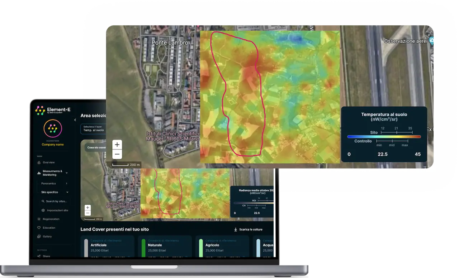
Task: Collapse the Measurments & Monitoring section chevron
Action: tap(67, 173)
